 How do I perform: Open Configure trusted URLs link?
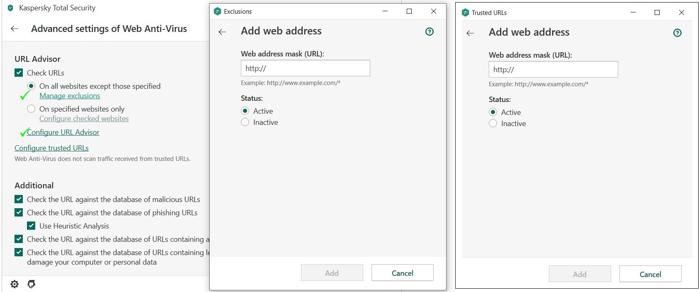pyautogui.click(x=51, y=148)
